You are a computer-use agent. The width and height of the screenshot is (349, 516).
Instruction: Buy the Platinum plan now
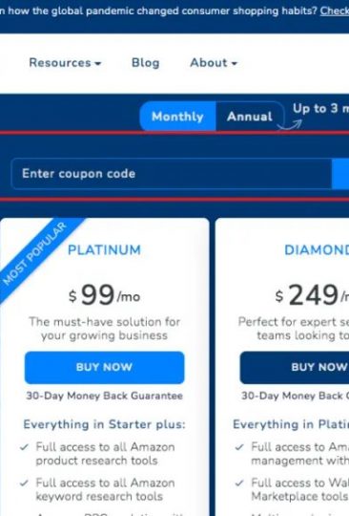click(104, 367)
